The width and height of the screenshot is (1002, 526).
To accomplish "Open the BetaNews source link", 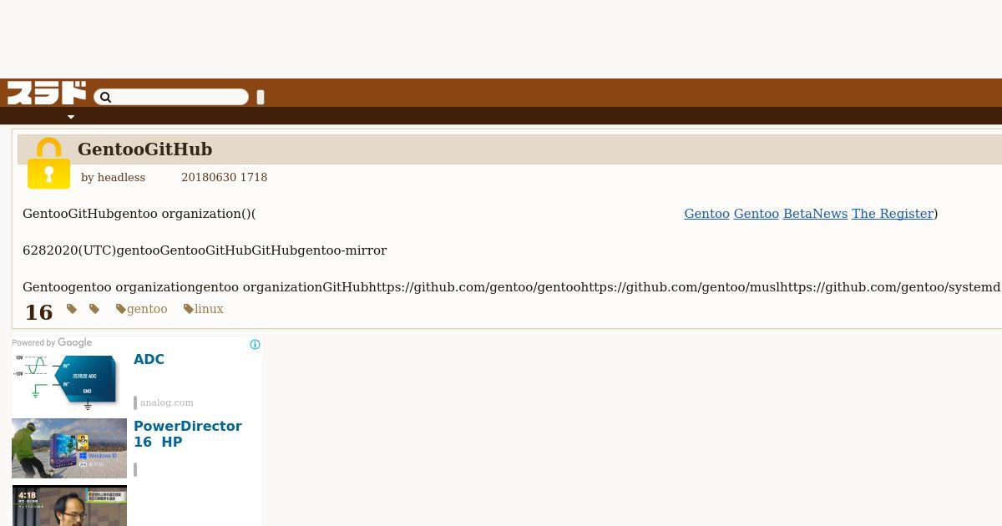I will coord(815,214).
